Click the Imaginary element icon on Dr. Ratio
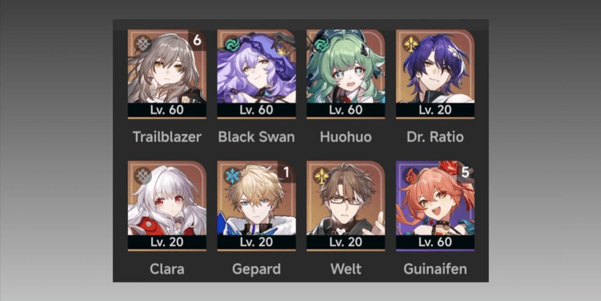Viewport: 601px width, 301px height. 411,44
